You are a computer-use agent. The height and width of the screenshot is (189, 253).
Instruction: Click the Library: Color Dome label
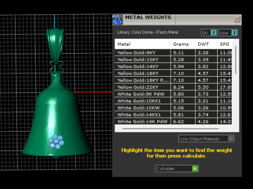pyautogui.click(x=148, y=32)
